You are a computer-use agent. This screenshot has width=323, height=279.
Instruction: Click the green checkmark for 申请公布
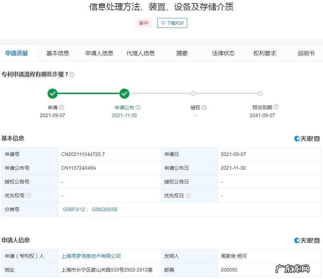coord(124,93)
